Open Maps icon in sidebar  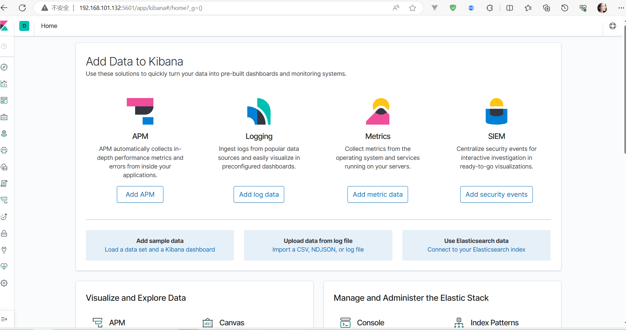(x=4, y=134)
